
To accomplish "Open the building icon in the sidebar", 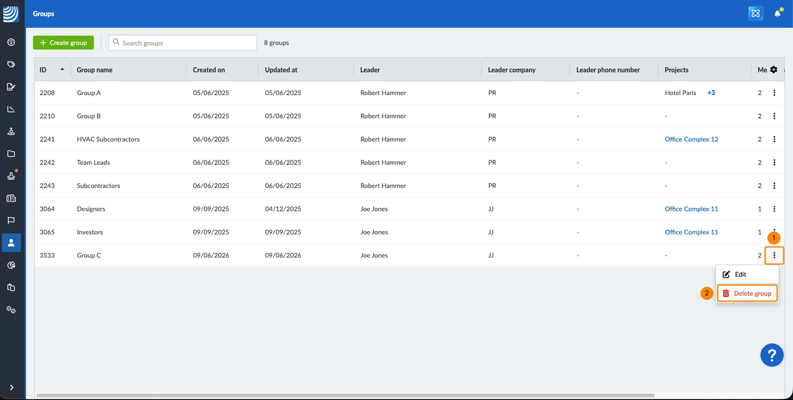I will pos(11,198).
